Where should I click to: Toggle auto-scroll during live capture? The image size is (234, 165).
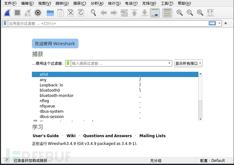(155, 13)
